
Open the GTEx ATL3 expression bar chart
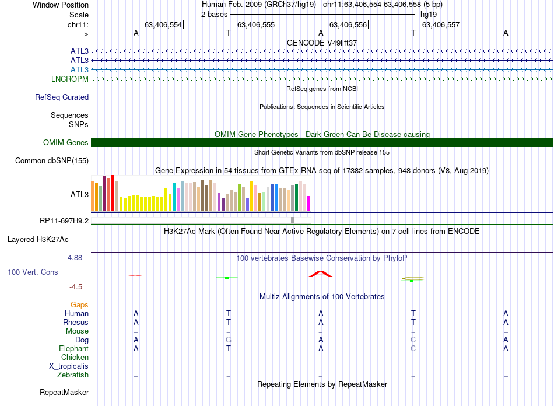[x=201, y=193]
